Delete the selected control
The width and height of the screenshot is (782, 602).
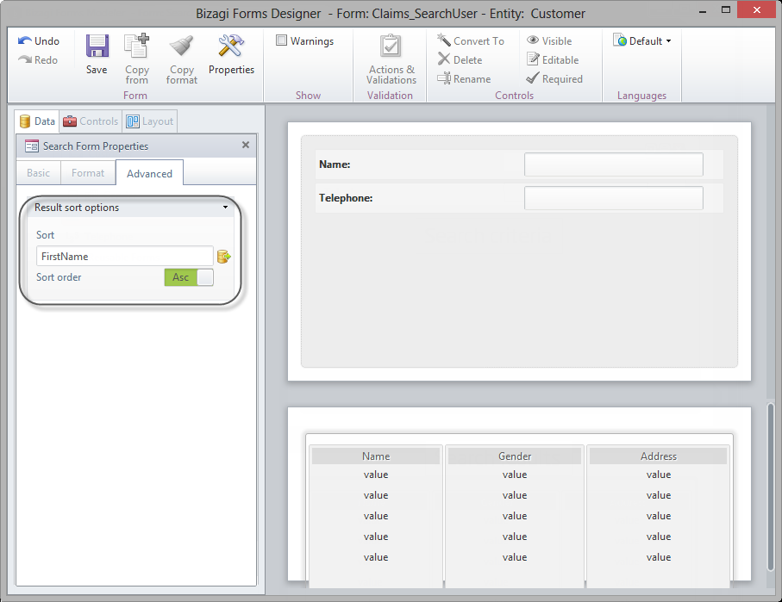coord(460,59)
